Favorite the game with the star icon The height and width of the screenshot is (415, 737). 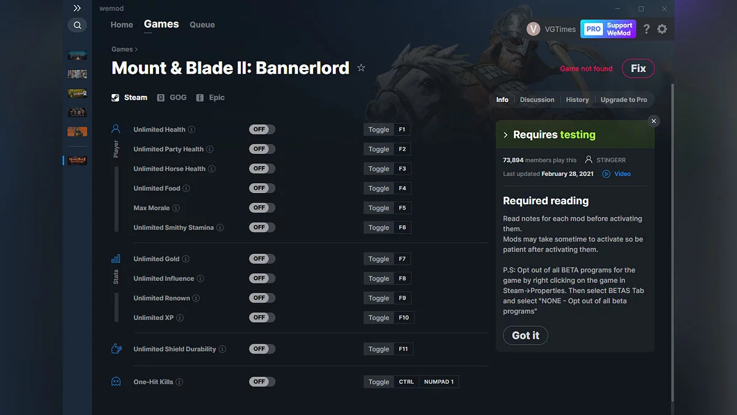coord(361,68)
